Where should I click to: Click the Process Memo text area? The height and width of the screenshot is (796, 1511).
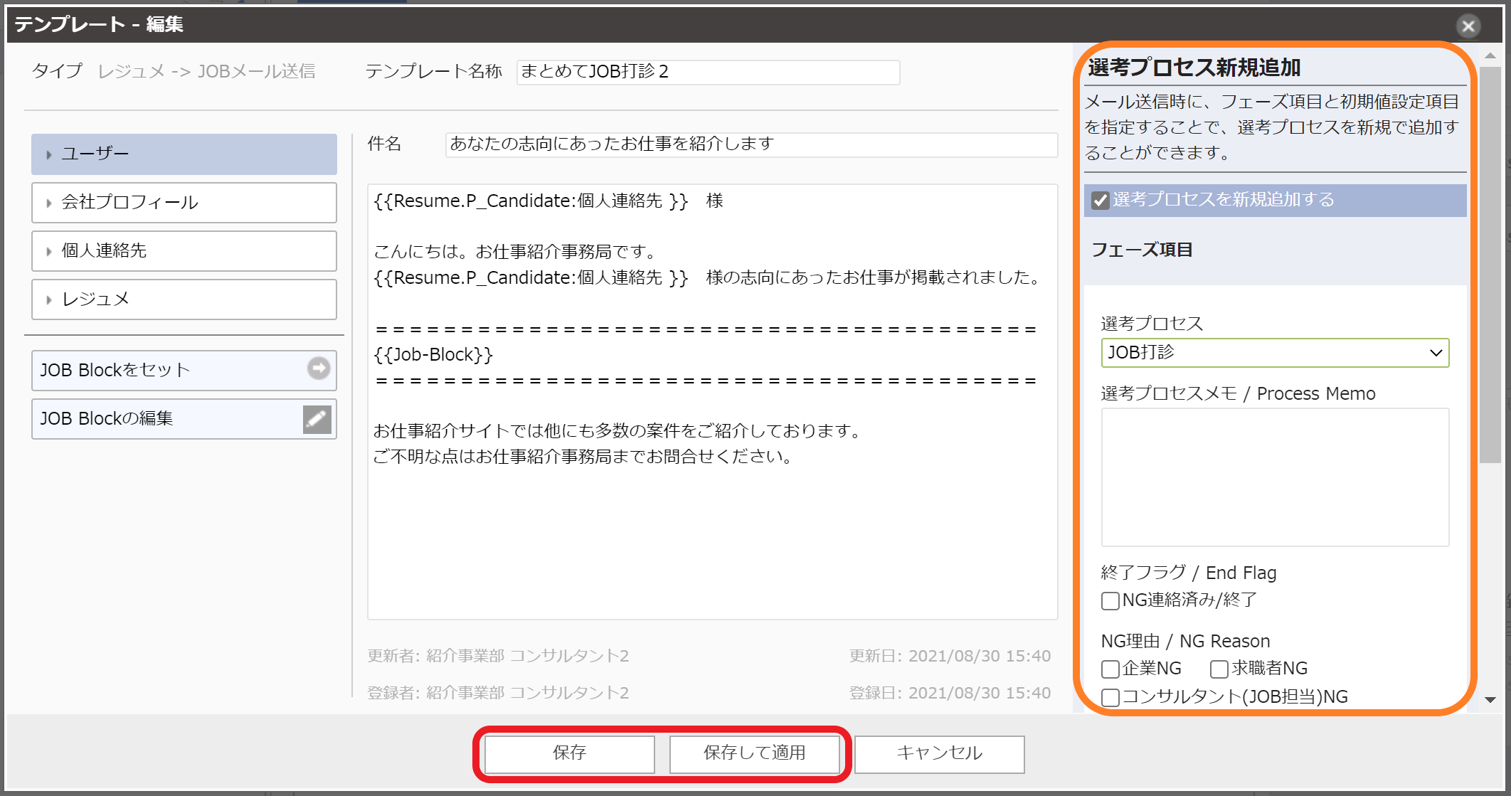[x=1274, y=477]
